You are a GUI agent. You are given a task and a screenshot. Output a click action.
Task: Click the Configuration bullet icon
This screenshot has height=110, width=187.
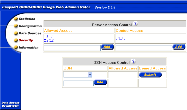coord(16,26)
